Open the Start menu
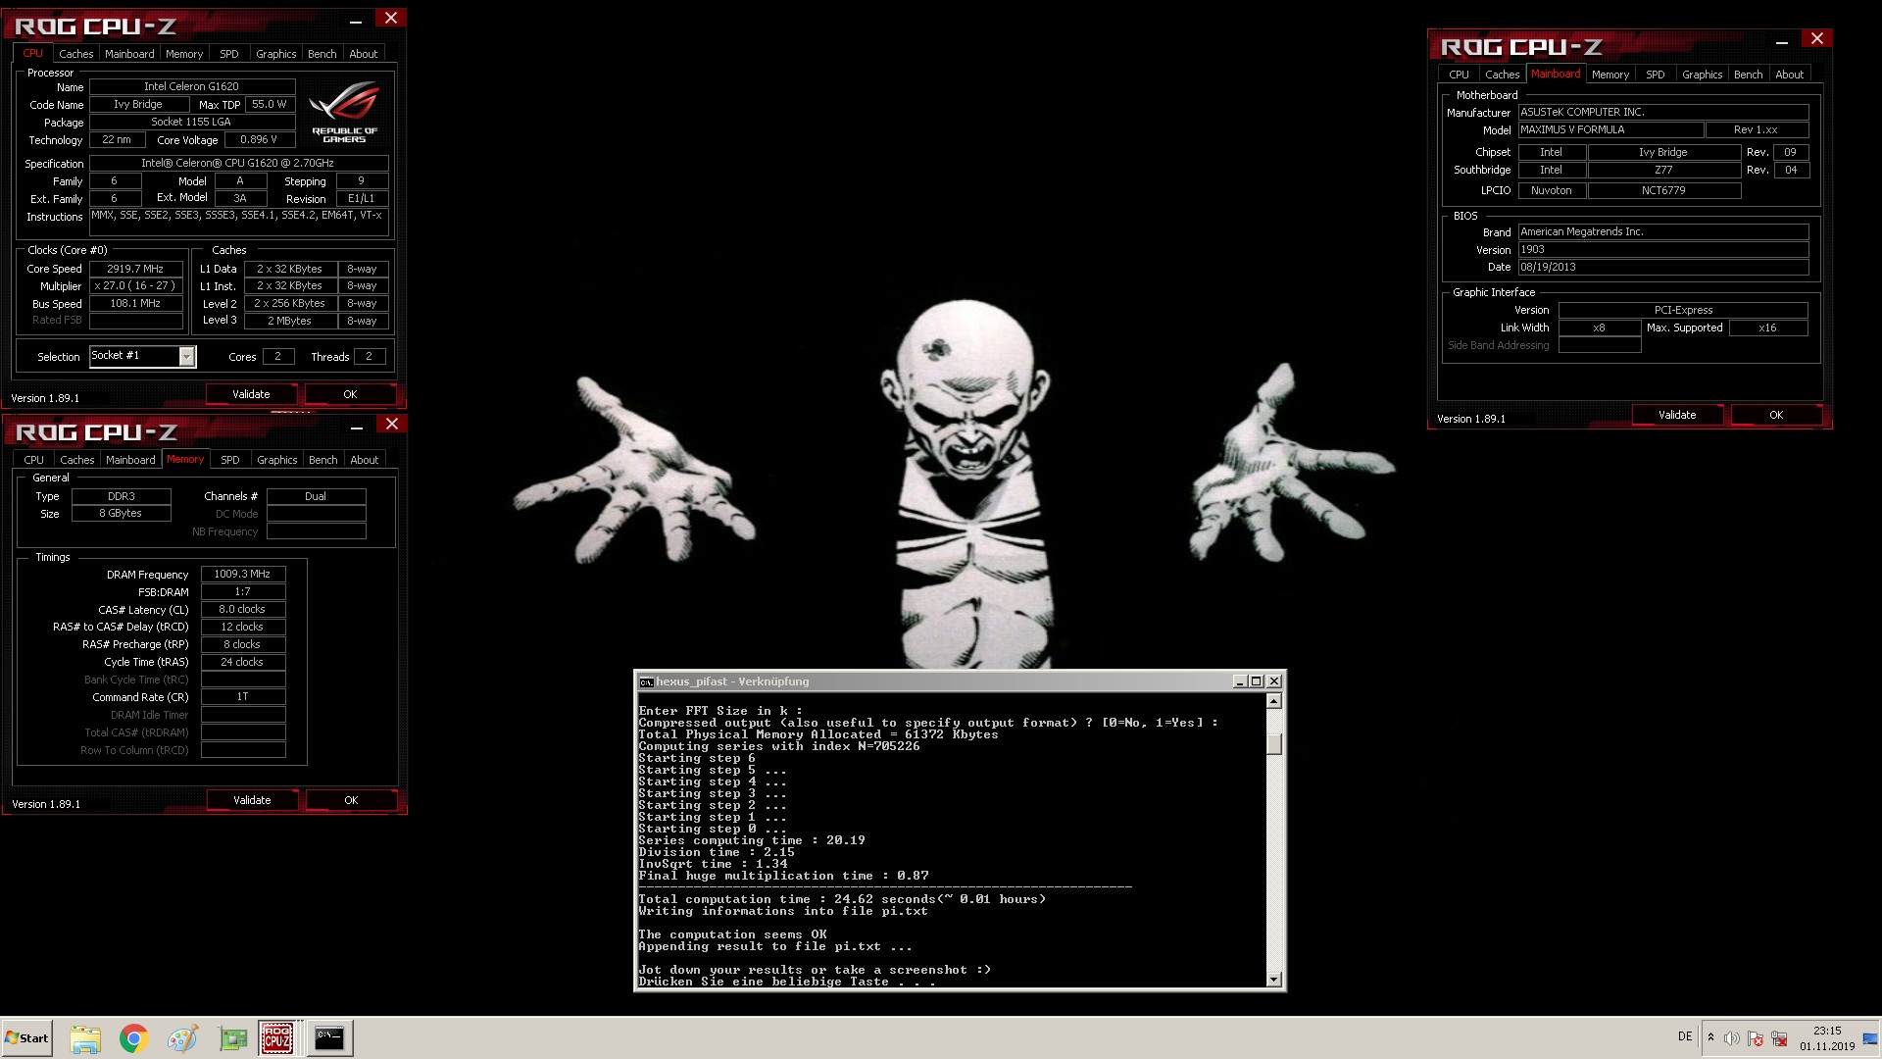 click(26, 1038)
